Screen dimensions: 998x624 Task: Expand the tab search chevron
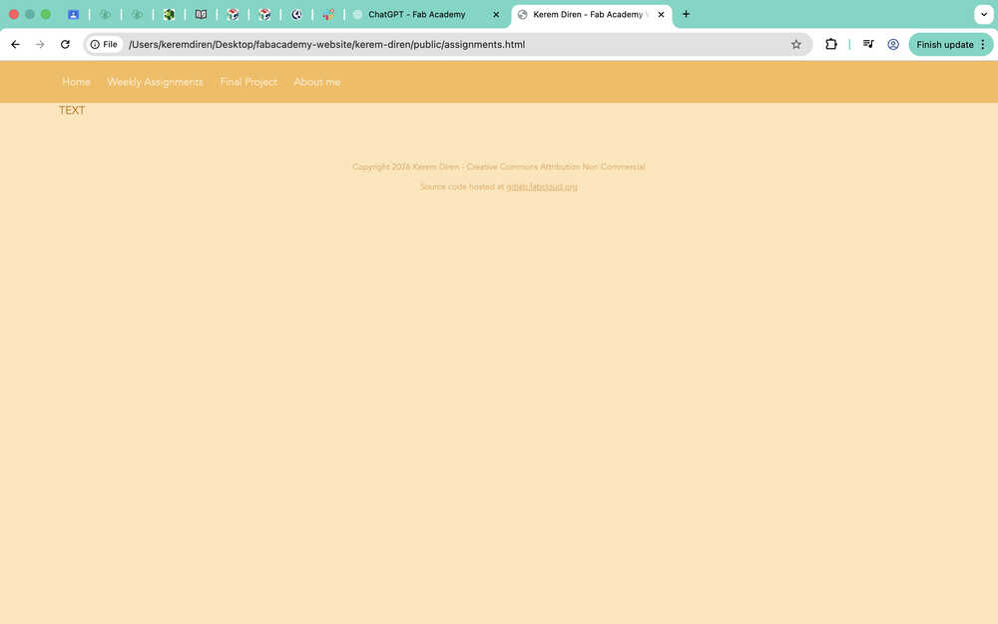[x=984, y=14]
